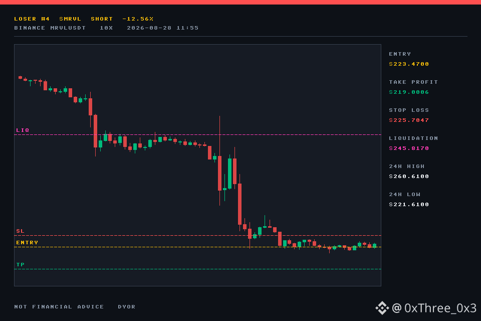
Task: Select entry price $223.4700
Action: tap(409, 64)
